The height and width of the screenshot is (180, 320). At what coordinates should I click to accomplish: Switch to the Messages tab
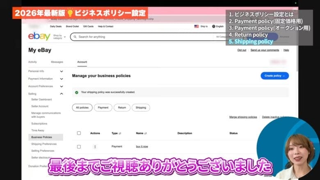point(57,62)
